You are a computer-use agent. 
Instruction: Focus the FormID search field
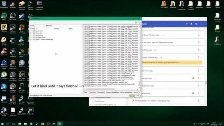[x=39, y=26]
